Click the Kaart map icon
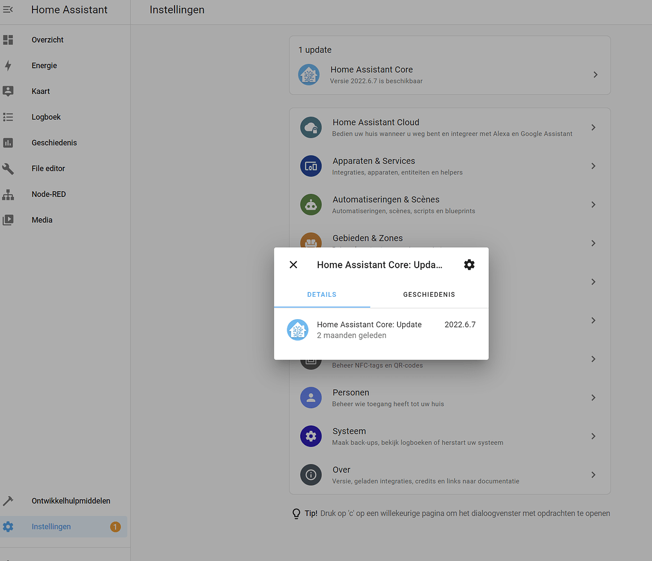The width and height of the screenshot is (652, 561). pos(8,91)
